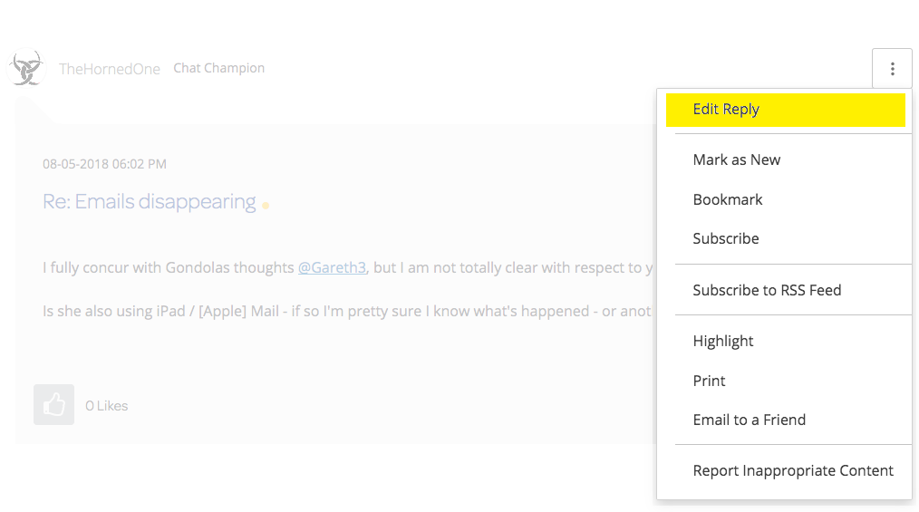This screenshot has width=919, height=512.
Task: Open the Re: Emails disappearing title
Action: pos(149,201)
